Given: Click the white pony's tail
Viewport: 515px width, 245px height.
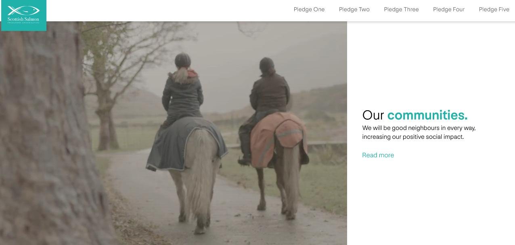Looking at the screenshot, I should point(200,169).
